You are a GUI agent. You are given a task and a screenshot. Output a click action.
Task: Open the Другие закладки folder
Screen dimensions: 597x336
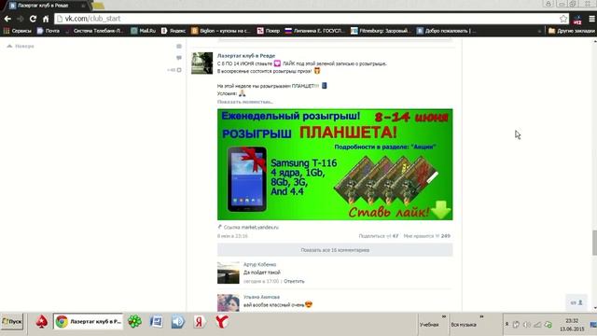(572, 31)
